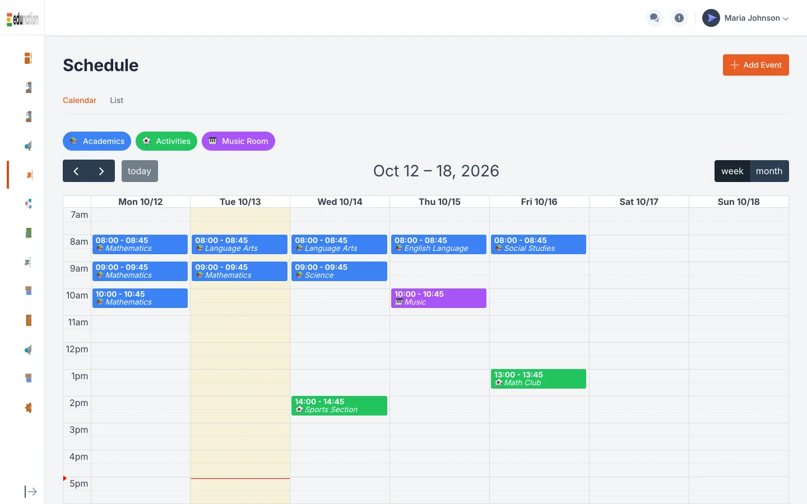Open the alert notification icon in header
The image size is (807, 504).
click(679, 18)
